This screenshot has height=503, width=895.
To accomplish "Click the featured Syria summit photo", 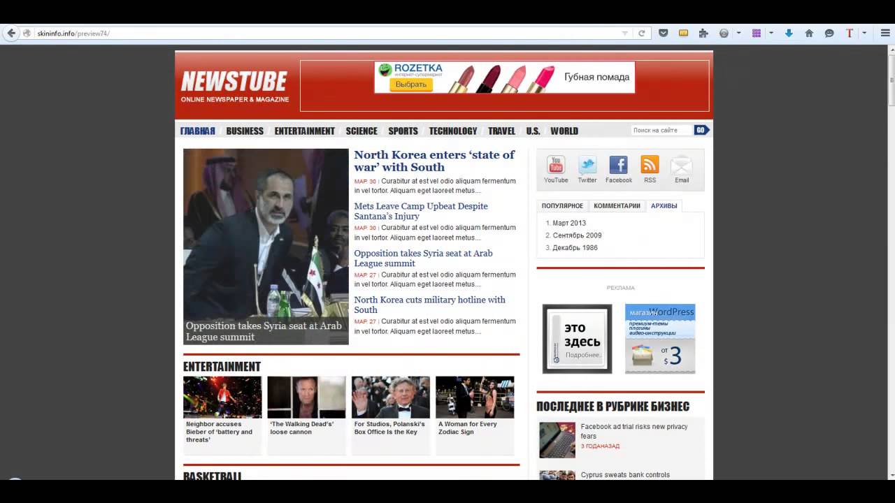I will 266,246.
